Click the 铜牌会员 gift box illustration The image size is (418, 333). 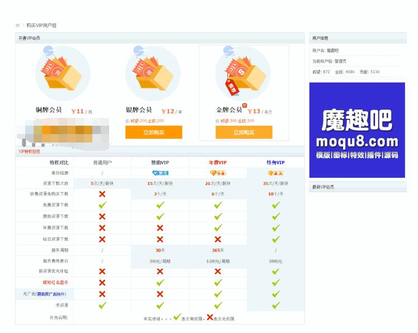pos(62,73)
